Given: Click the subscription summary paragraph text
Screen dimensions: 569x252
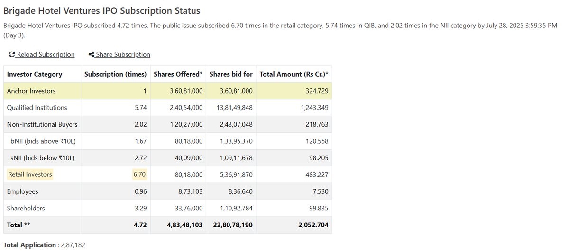Looking at the screenshot, I should pos(280,30).
